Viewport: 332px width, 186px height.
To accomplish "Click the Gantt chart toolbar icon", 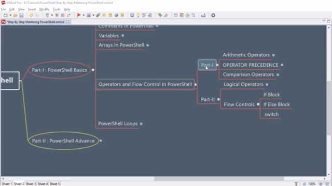I will pos(144,15).
